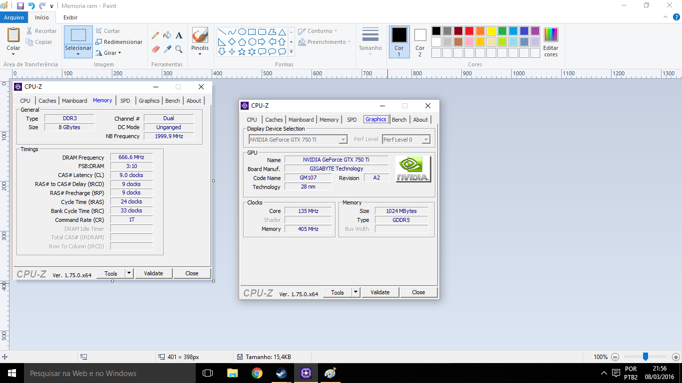Open Paint help question mark icon
The image size is (682, 383).
point(676,17)
